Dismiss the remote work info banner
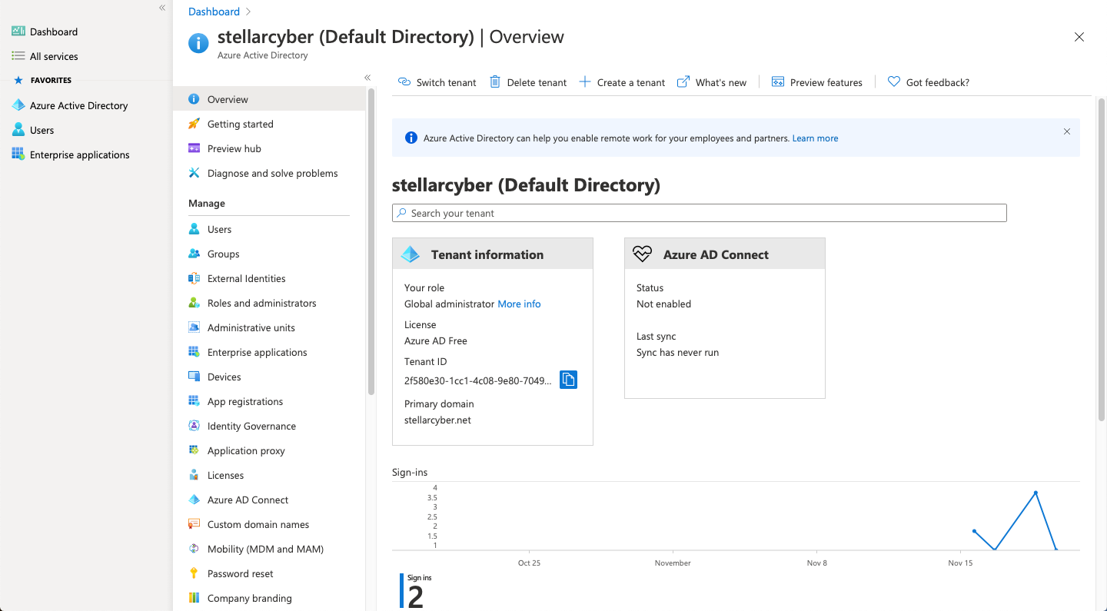The height and width of the screenshot is (611, 1107). (1066, 131)
